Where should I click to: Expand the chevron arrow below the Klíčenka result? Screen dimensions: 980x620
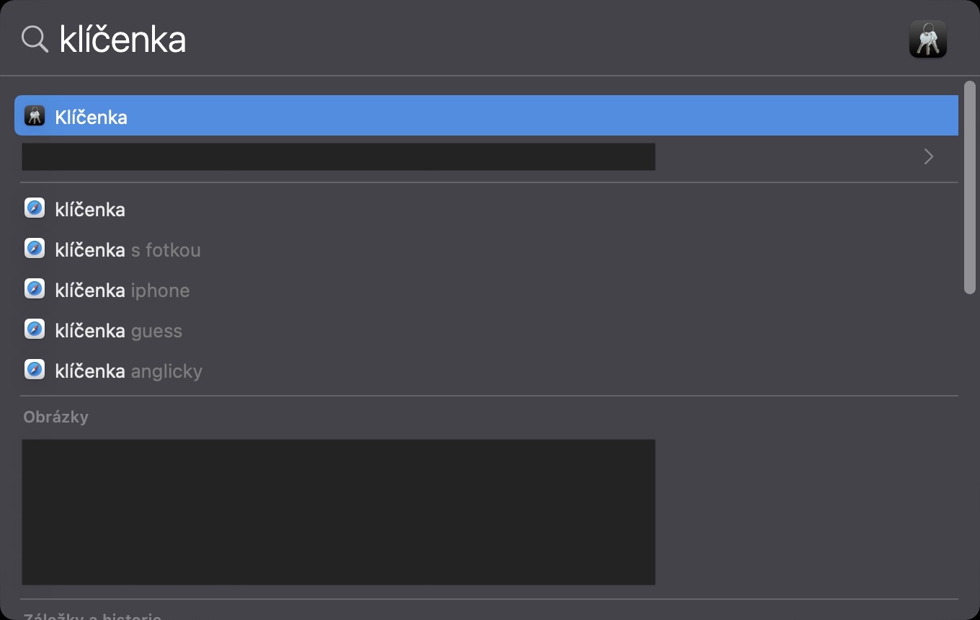tap(929, 156)
